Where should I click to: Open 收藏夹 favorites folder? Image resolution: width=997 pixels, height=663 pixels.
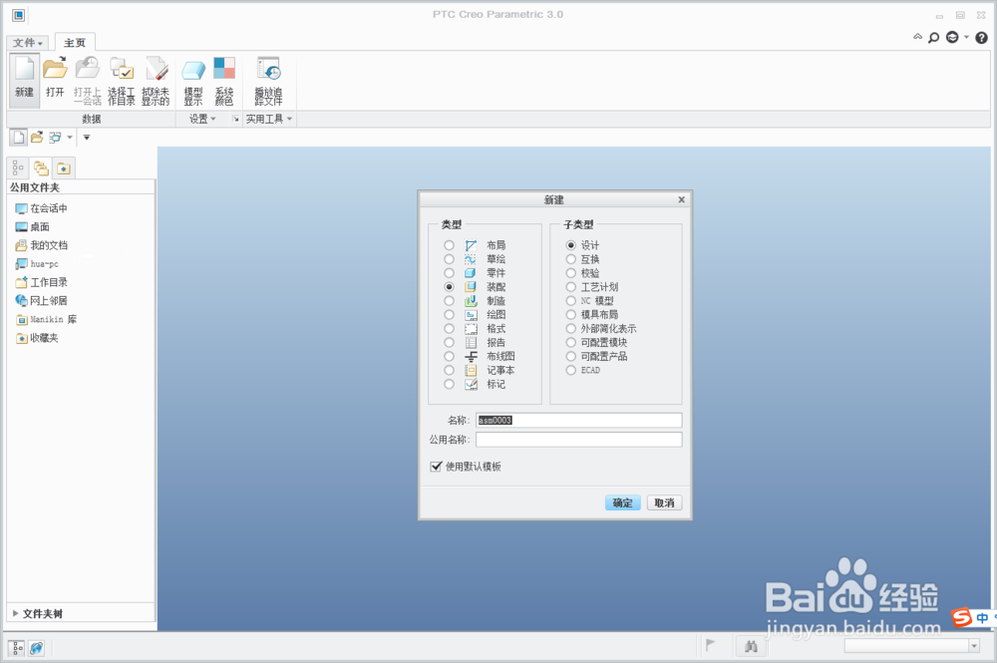[37, 338]
